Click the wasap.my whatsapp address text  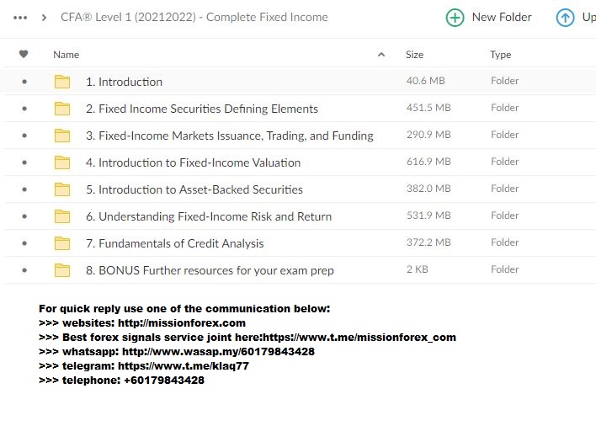(x=218, y=352)
